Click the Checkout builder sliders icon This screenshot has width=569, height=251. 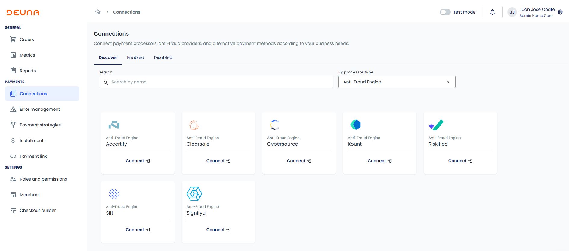click(x=13, y=210)
